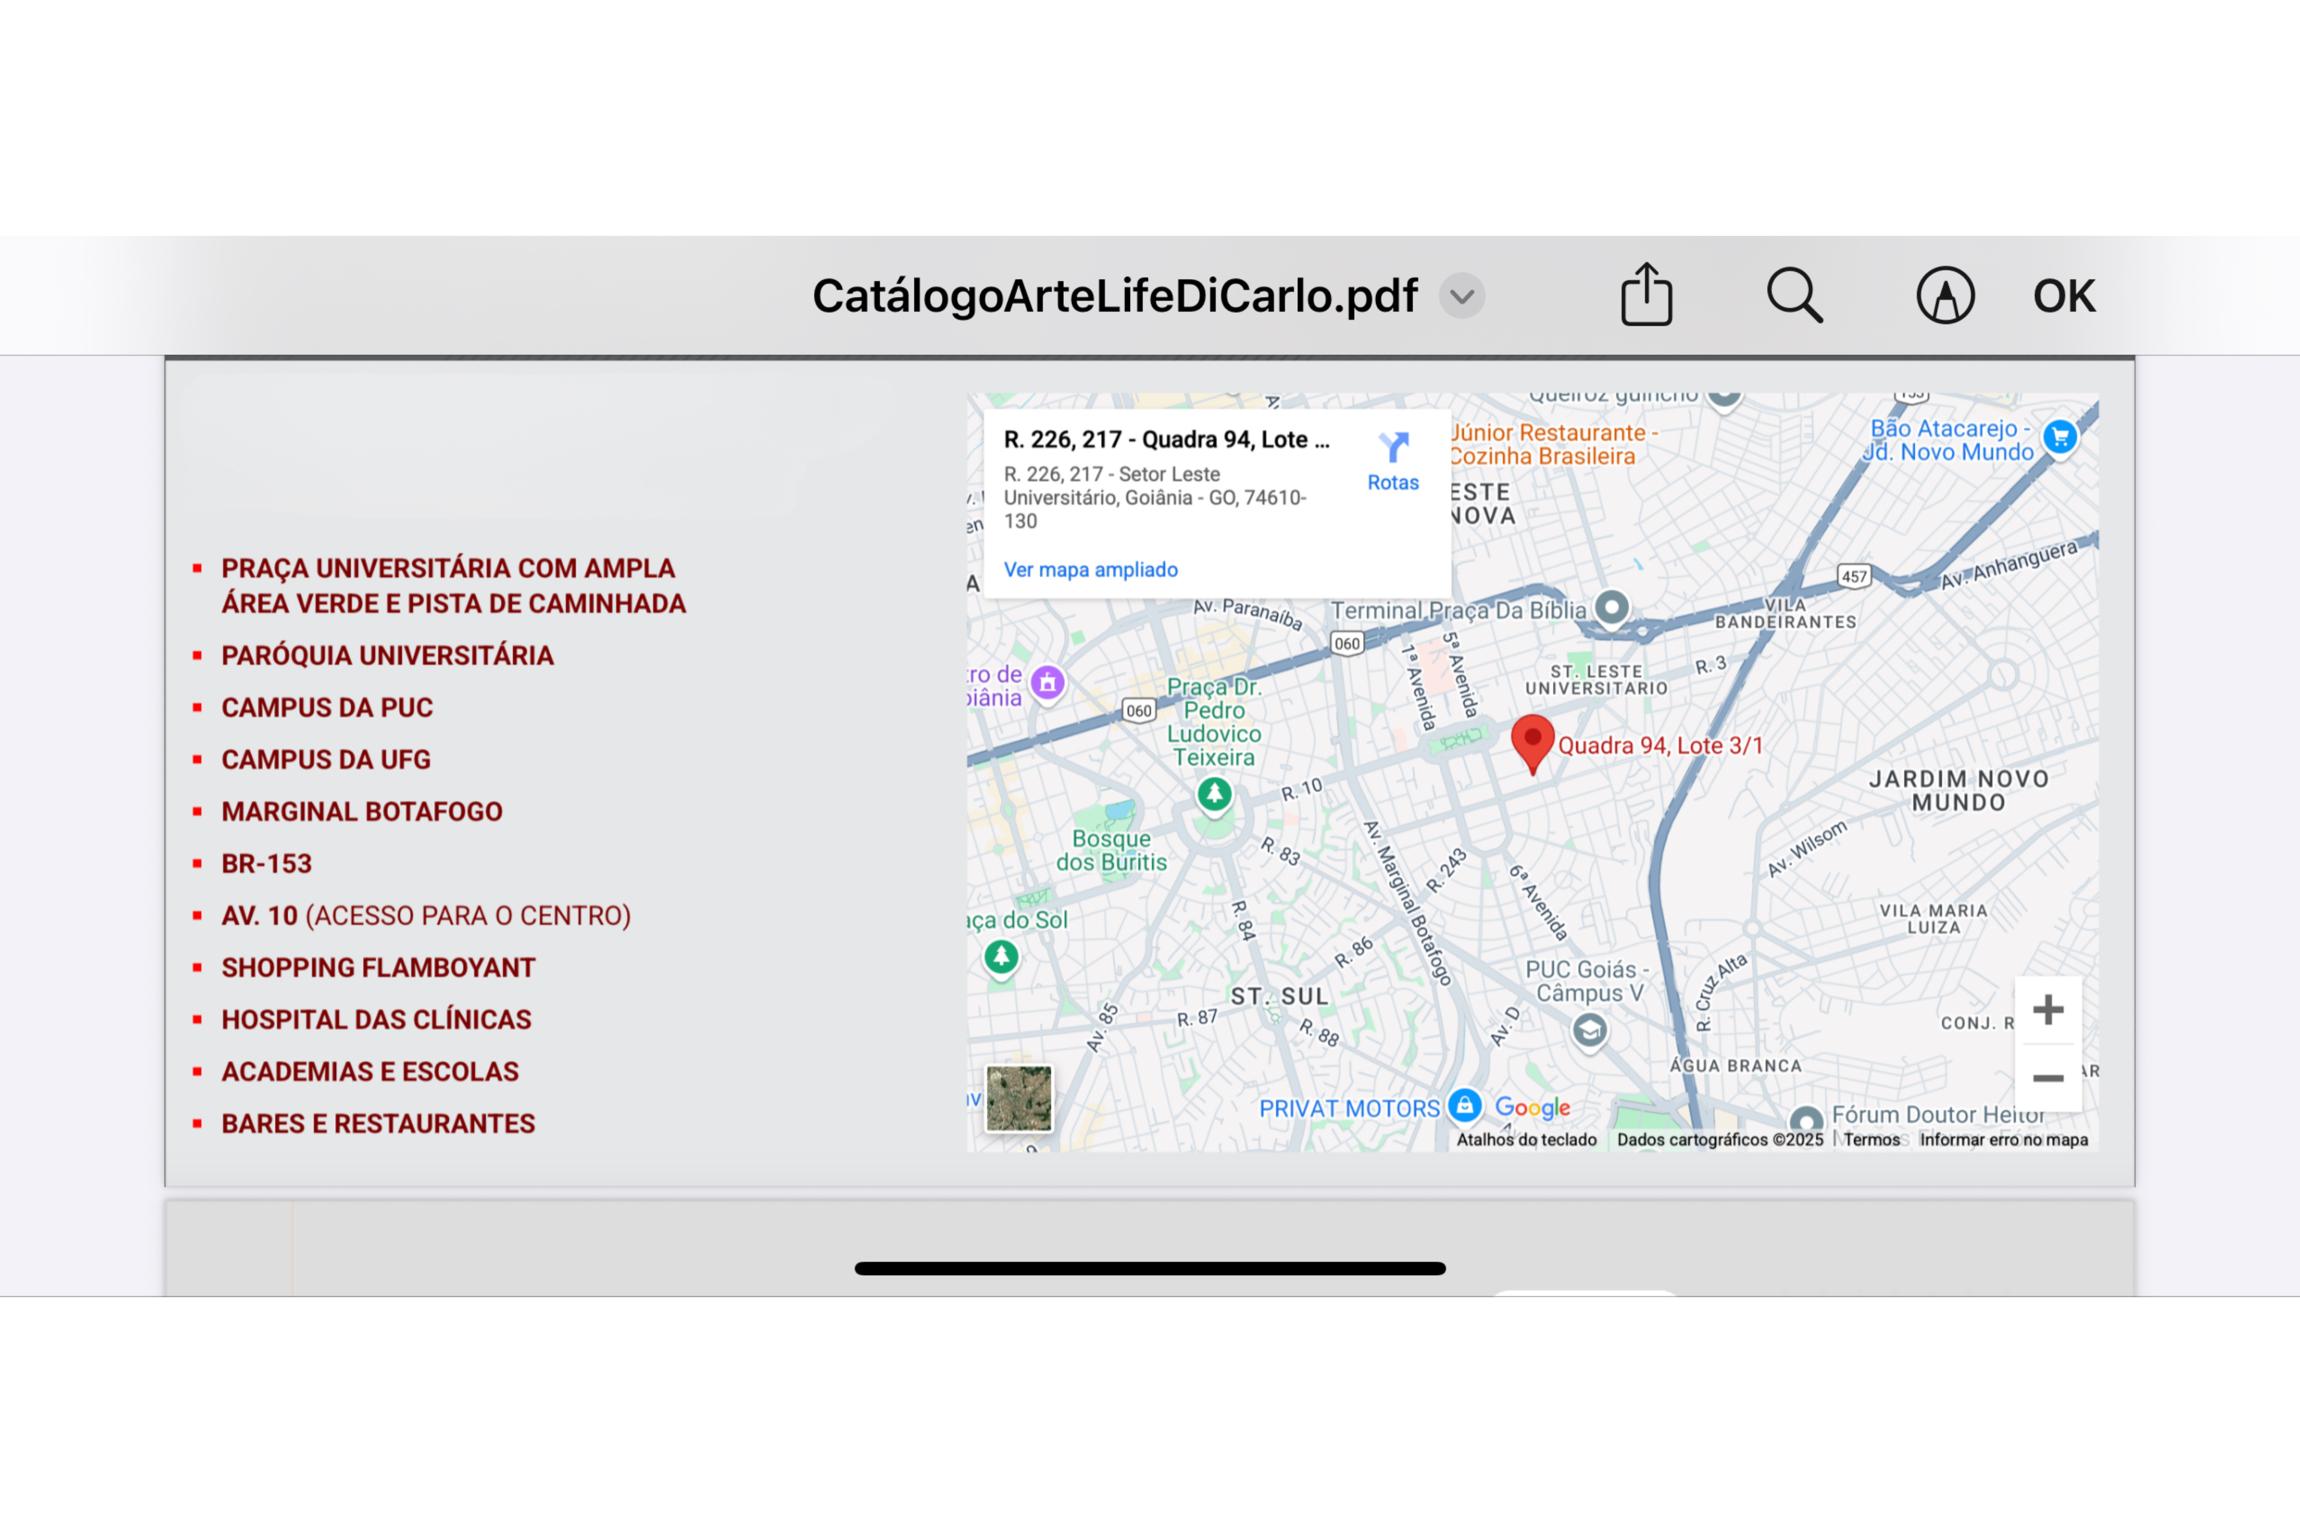Click the Rotas directions icon
Viewport: 2300px width, 1533px height.
coord(1392,449)
